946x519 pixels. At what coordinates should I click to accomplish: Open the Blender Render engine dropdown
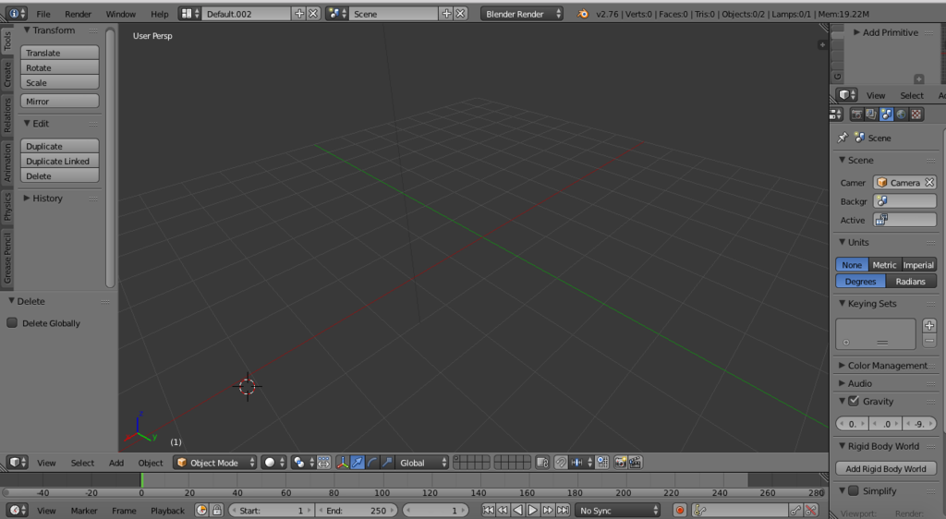click(x=522, y=13)
